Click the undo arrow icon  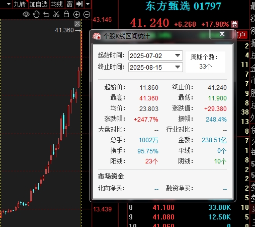point(46,15)
